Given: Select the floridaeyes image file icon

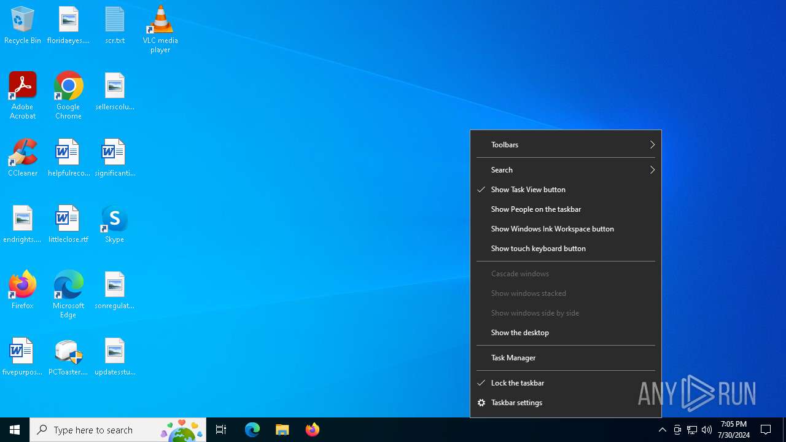Looking at the screenshot, I should (x=68, y=25).
